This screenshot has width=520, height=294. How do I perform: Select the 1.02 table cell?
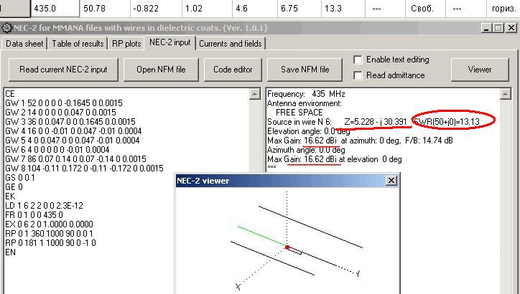pyautogui.click(x=207, y=9)
